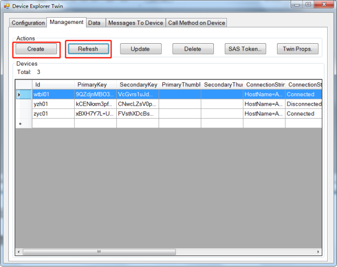The width and height of the screenshot is (337, 267).
Task: Switch to the Configuration tab
Action: [28, 23]
